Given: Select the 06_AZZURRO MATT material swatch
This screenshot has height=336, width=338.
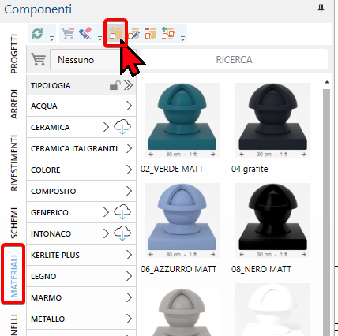Looking at the screenshot, I should click(182, 221).
